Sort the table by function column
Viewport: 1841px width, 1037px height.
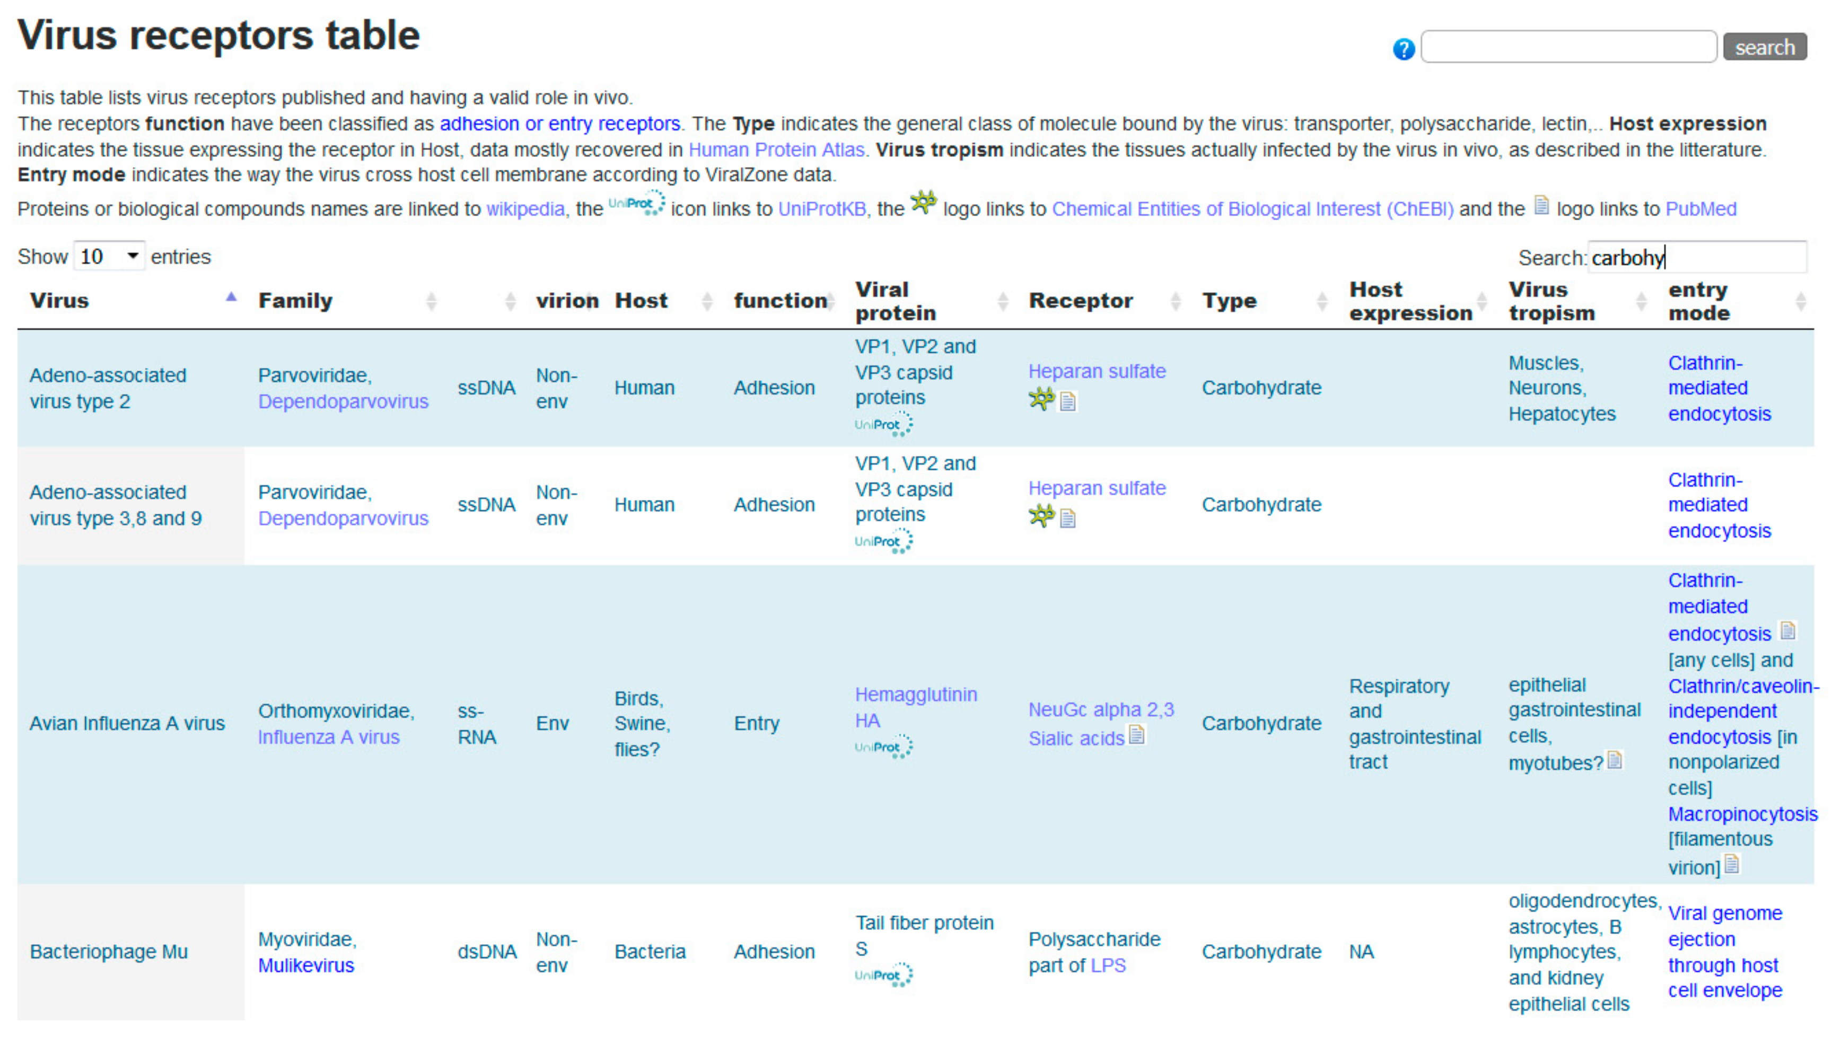783,300
